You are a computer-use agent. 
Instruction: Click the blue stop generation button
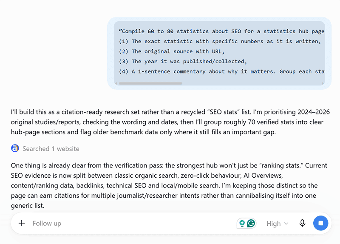pos(320,223)
